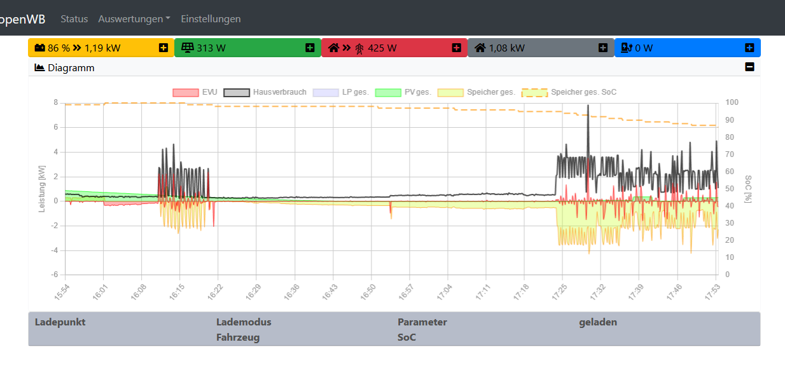Collapse the Diagramm panel with minus icon
This screenshot has width=785, height=368.
(x=749, y=67)
